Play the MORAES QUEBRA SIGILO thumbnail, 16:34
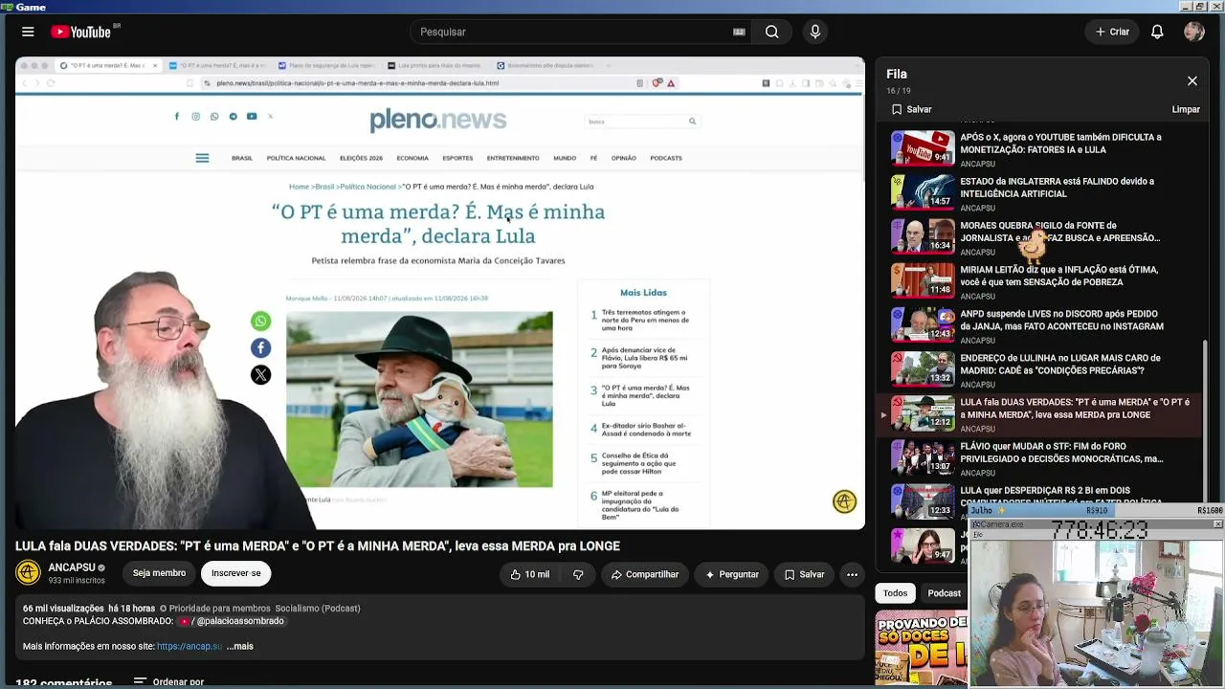The image size is (1225, 689). (x=923, y=236)
